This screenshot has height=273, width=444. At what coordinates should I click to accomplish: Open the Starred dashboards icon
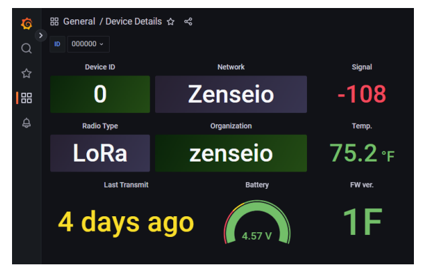(26, 73)
